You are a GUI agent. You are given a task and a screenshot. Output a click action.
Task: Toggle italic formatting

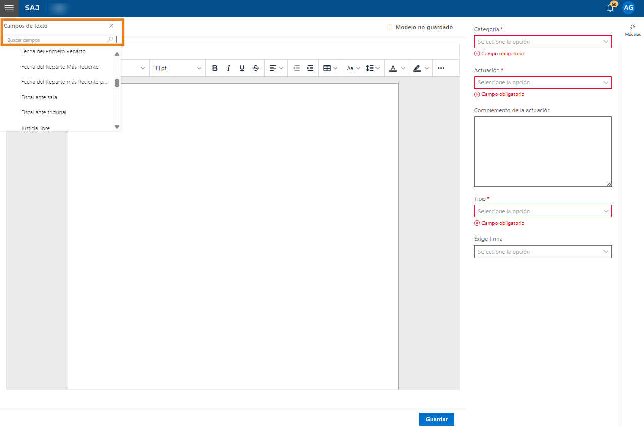[228, 68]
